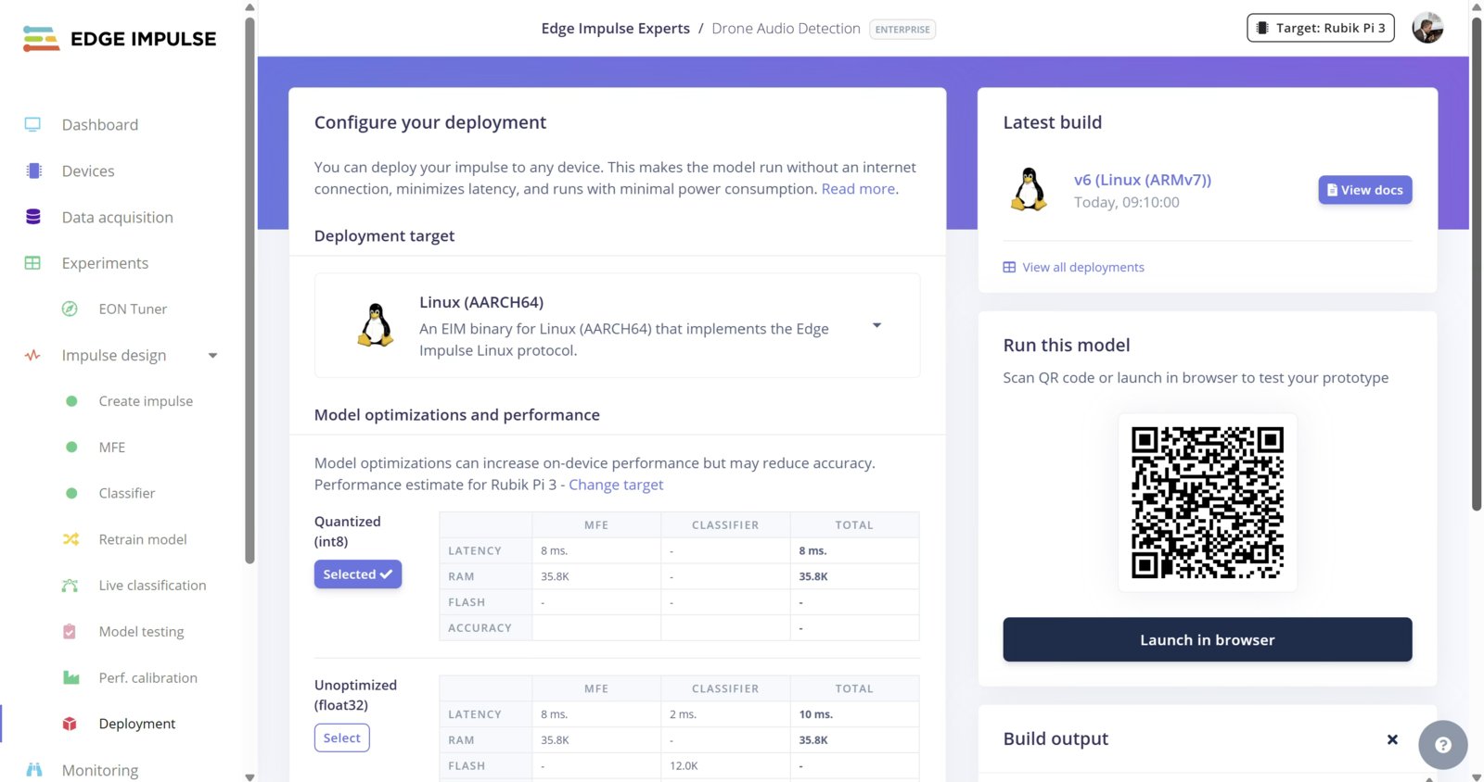Click the green status dot beside MFE
This screenshot has height=782, width=1484.
point(71,447)
